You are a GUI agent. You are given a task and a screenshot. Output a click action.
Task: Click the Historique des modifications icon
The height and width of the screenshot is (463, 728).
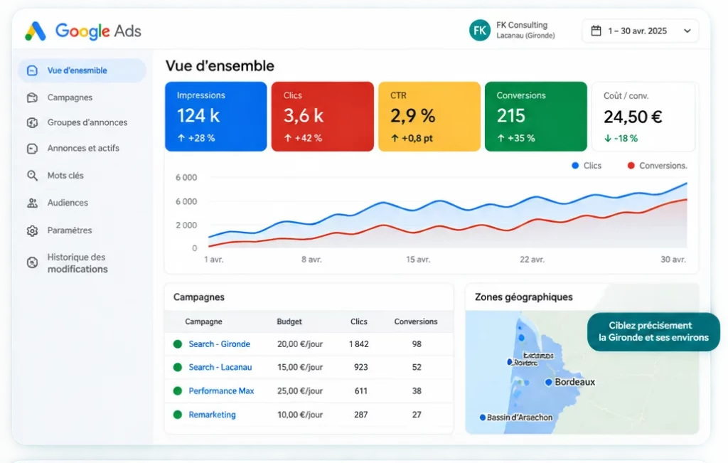(x=32, y=263)
